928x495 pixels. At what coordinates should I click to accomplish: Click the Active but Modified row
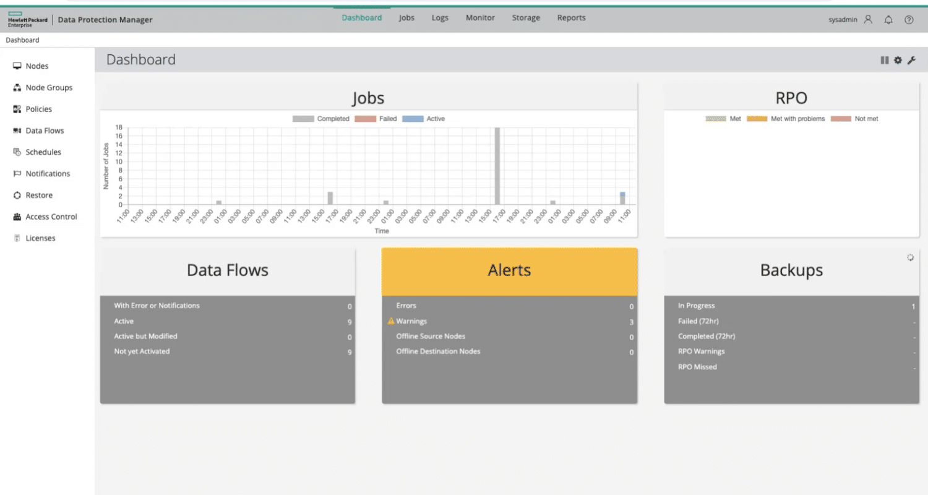(x=228, y=337)
